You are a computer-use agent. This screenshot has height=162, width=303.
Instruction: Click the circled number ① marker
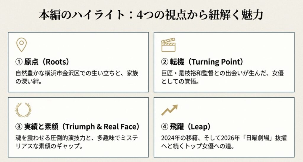pyautogui.click(x=18, y=62)
